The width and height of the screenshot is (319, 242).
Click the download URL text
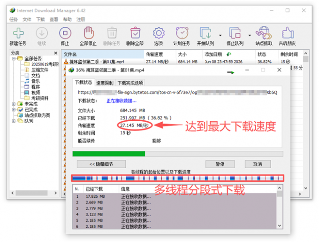[177, 93]
